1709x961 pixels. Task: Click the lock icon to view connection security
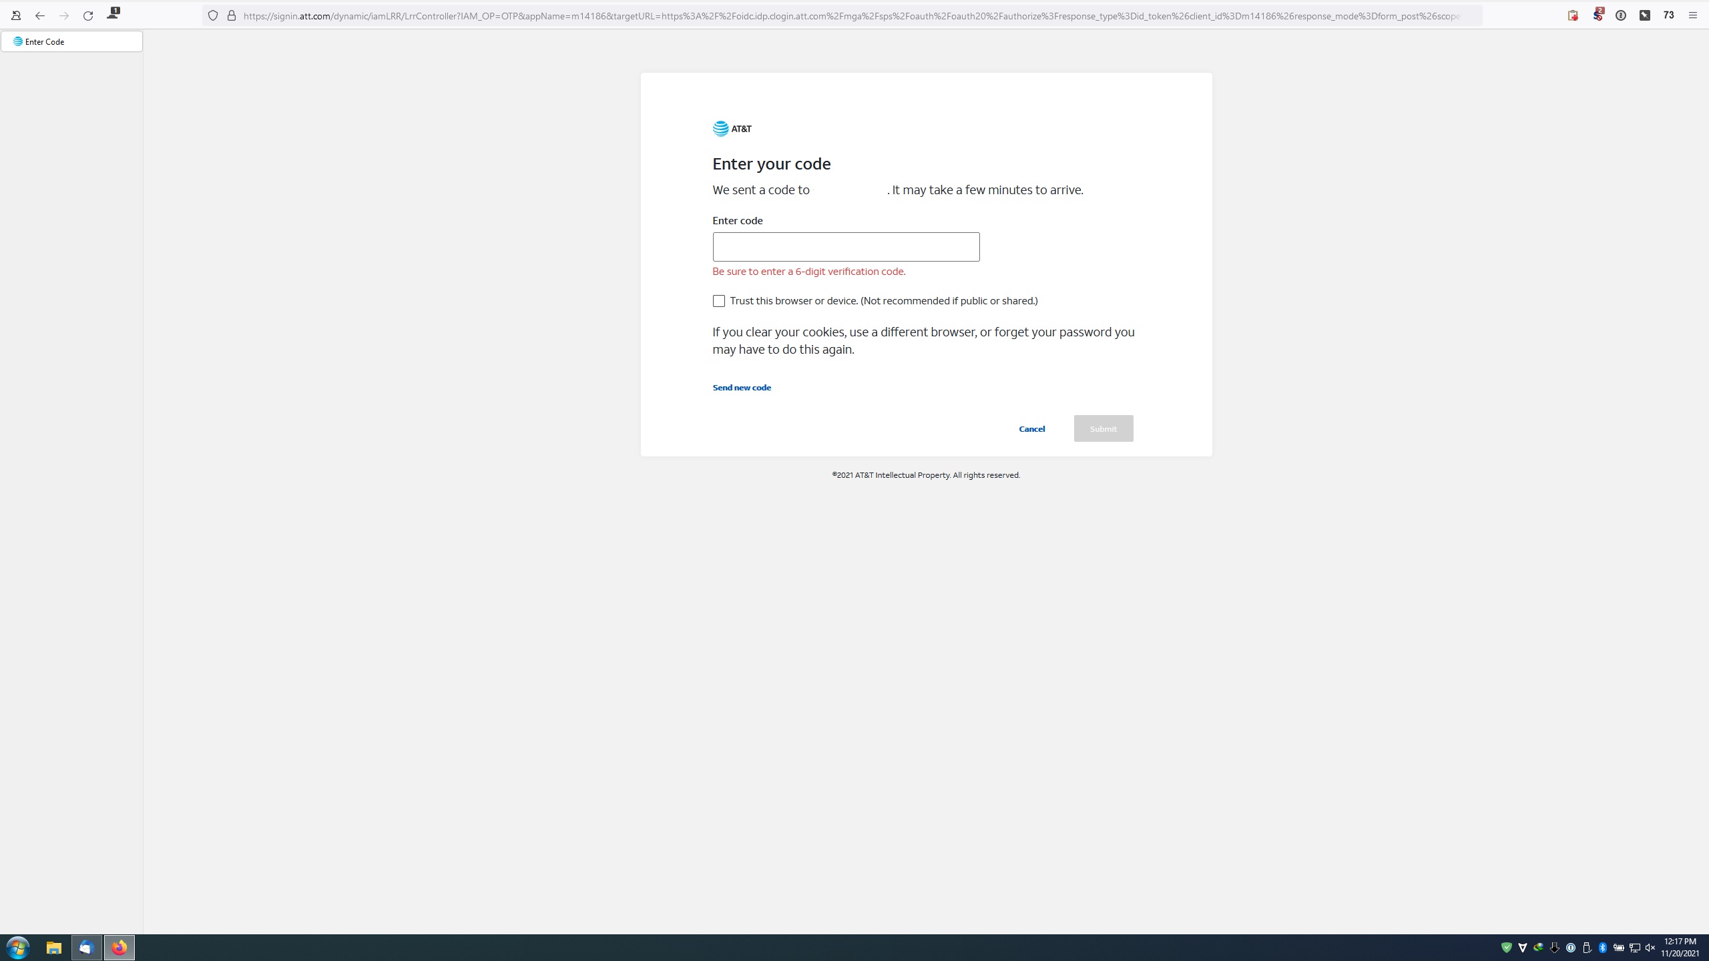click(x=230, y=15)
